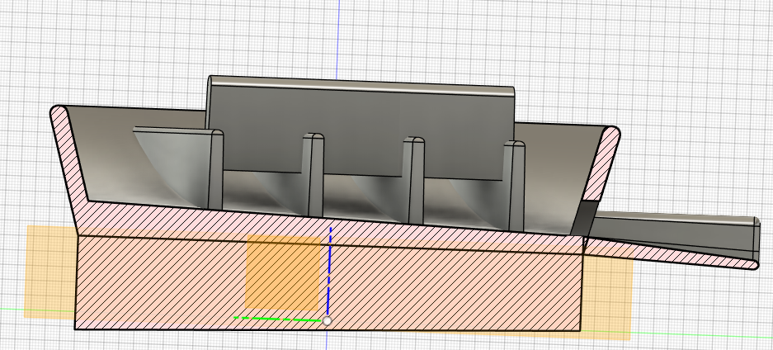Select the second vertical rib
Image resolution: width=773 pixels, height=350 pixels.
pos(313,175)
